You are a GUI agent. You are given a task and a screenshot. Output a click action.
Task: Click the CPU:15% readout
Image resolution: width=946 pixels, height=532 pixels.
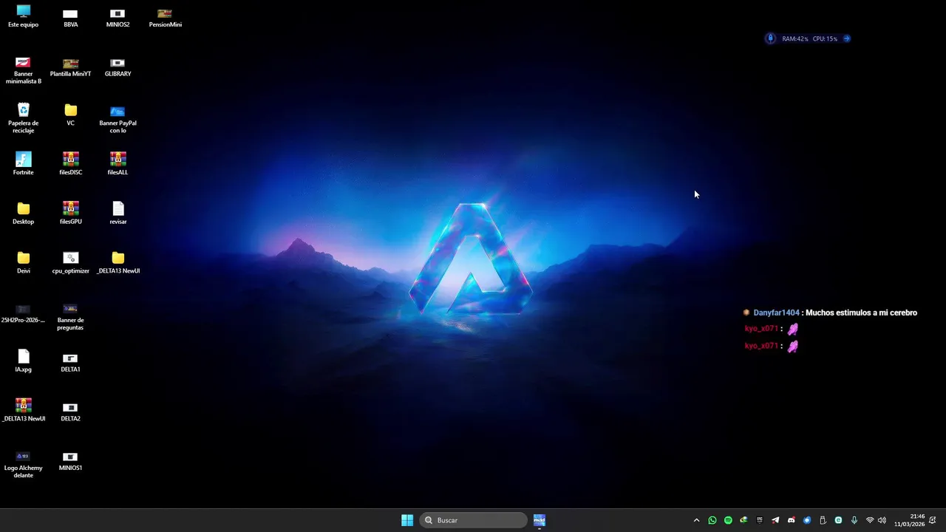click(x=825, y=38)
